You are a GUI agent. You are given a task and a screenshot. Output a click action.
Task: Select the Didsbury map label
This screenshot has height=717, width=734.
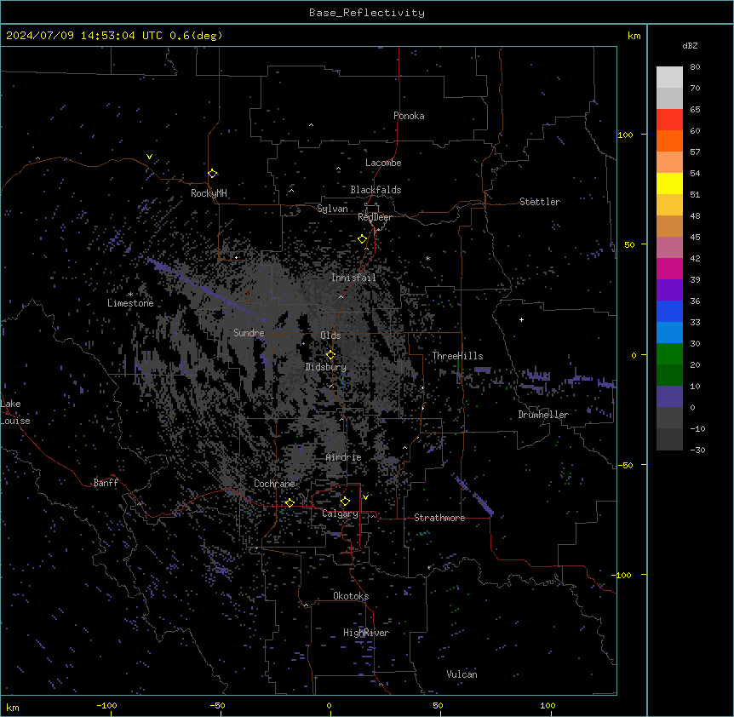(x=326, y=367)
